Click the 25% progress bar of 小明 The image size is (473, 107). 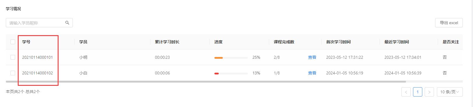[x=231, y=58]
